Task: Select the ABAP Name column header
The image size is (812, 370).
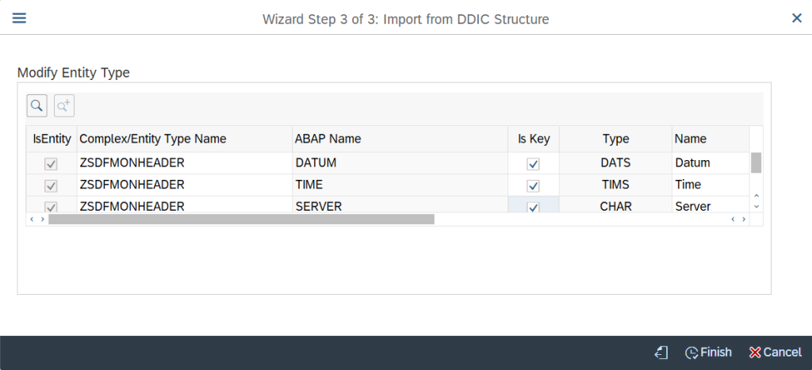Action: click(x=400, y=139)
